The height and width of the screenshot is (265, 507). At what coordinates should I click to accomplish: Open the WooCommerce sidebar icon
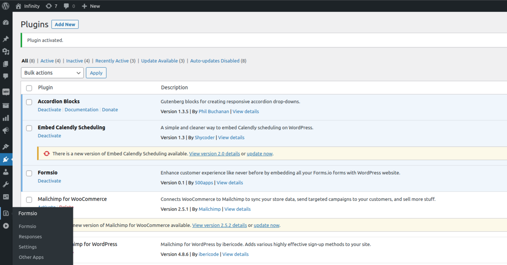pyautogui.click(x=6, y=92)
